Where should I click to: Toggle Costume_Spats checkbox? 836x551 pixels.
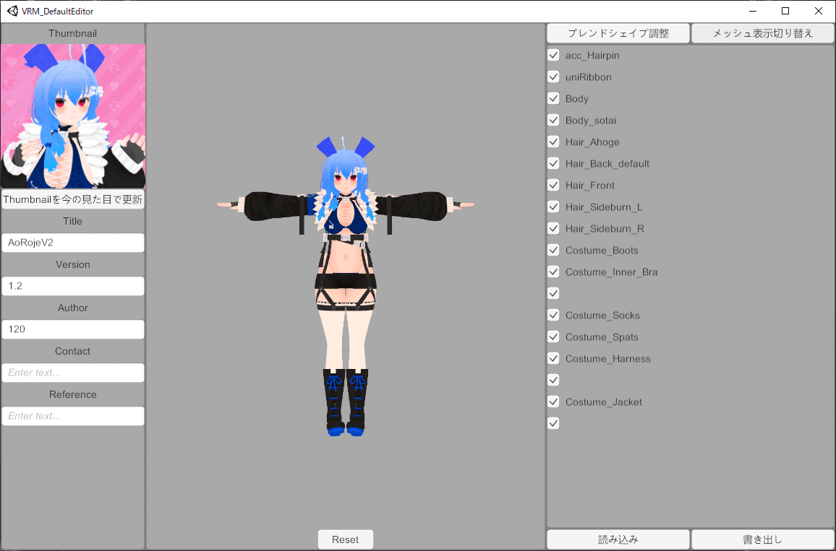553,337
